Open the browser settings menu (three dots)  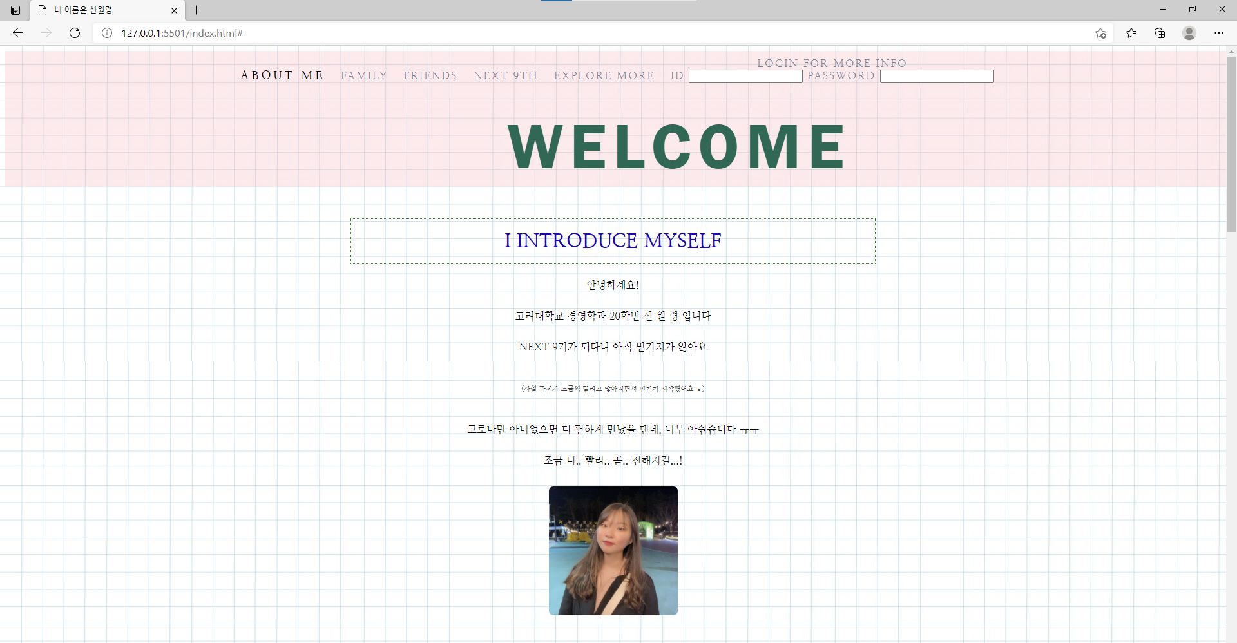point(1219,33)
